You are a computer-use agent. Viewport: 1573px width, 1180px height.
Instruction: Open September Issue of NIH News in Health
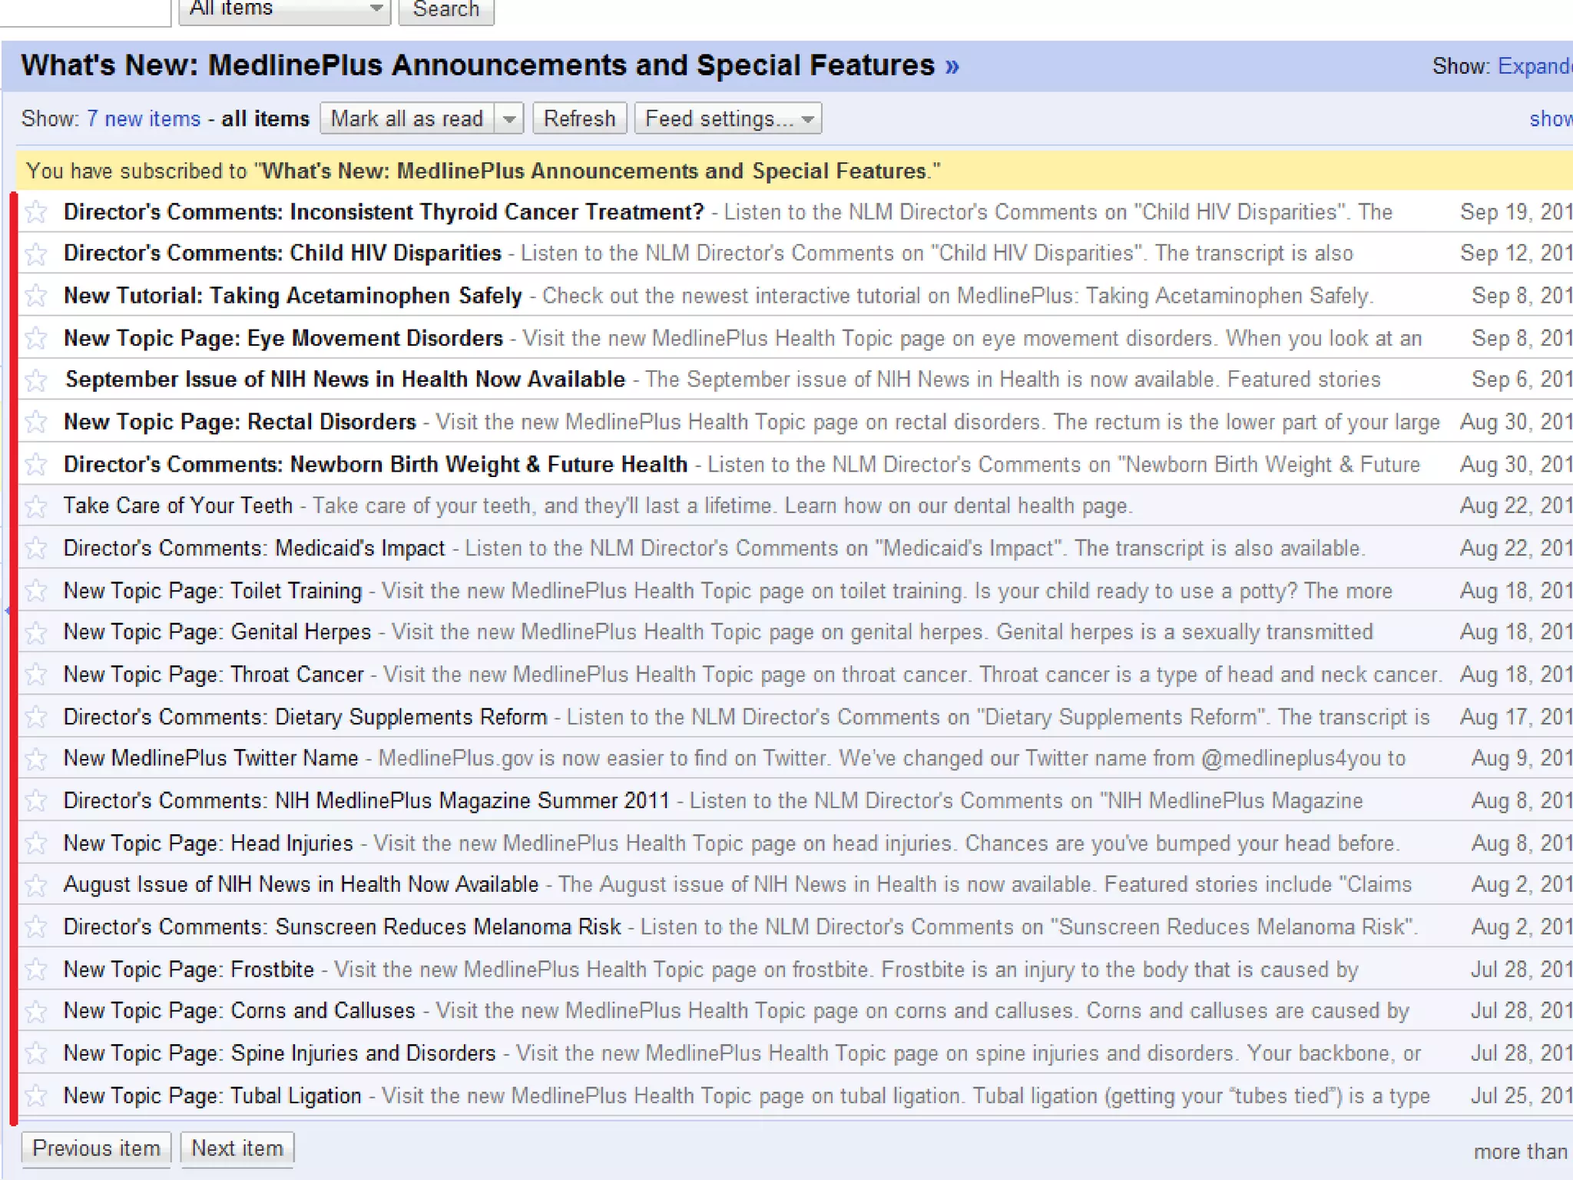pos(345,380)
